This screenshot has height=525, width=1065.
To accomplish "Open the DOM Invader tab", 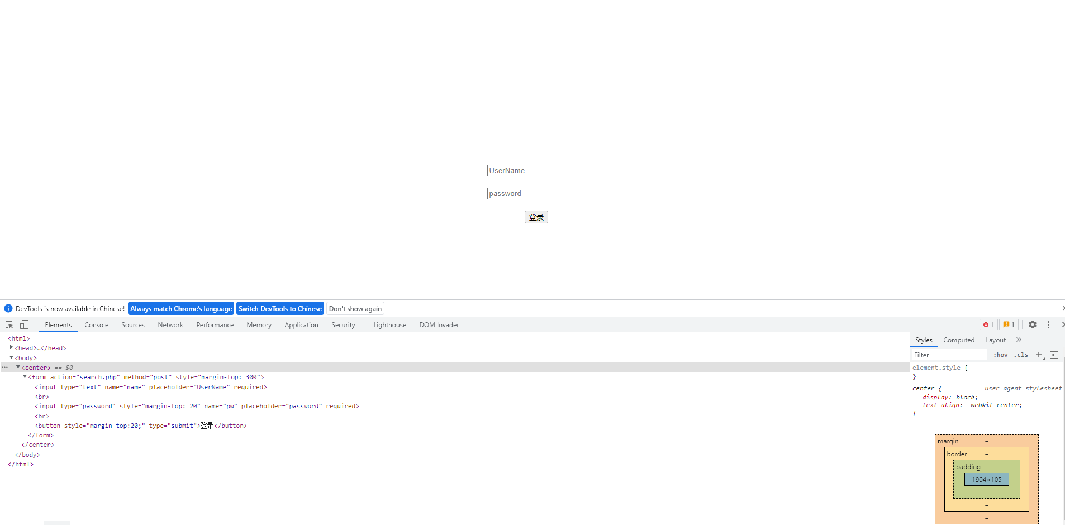I will click(x=439, y=325).
